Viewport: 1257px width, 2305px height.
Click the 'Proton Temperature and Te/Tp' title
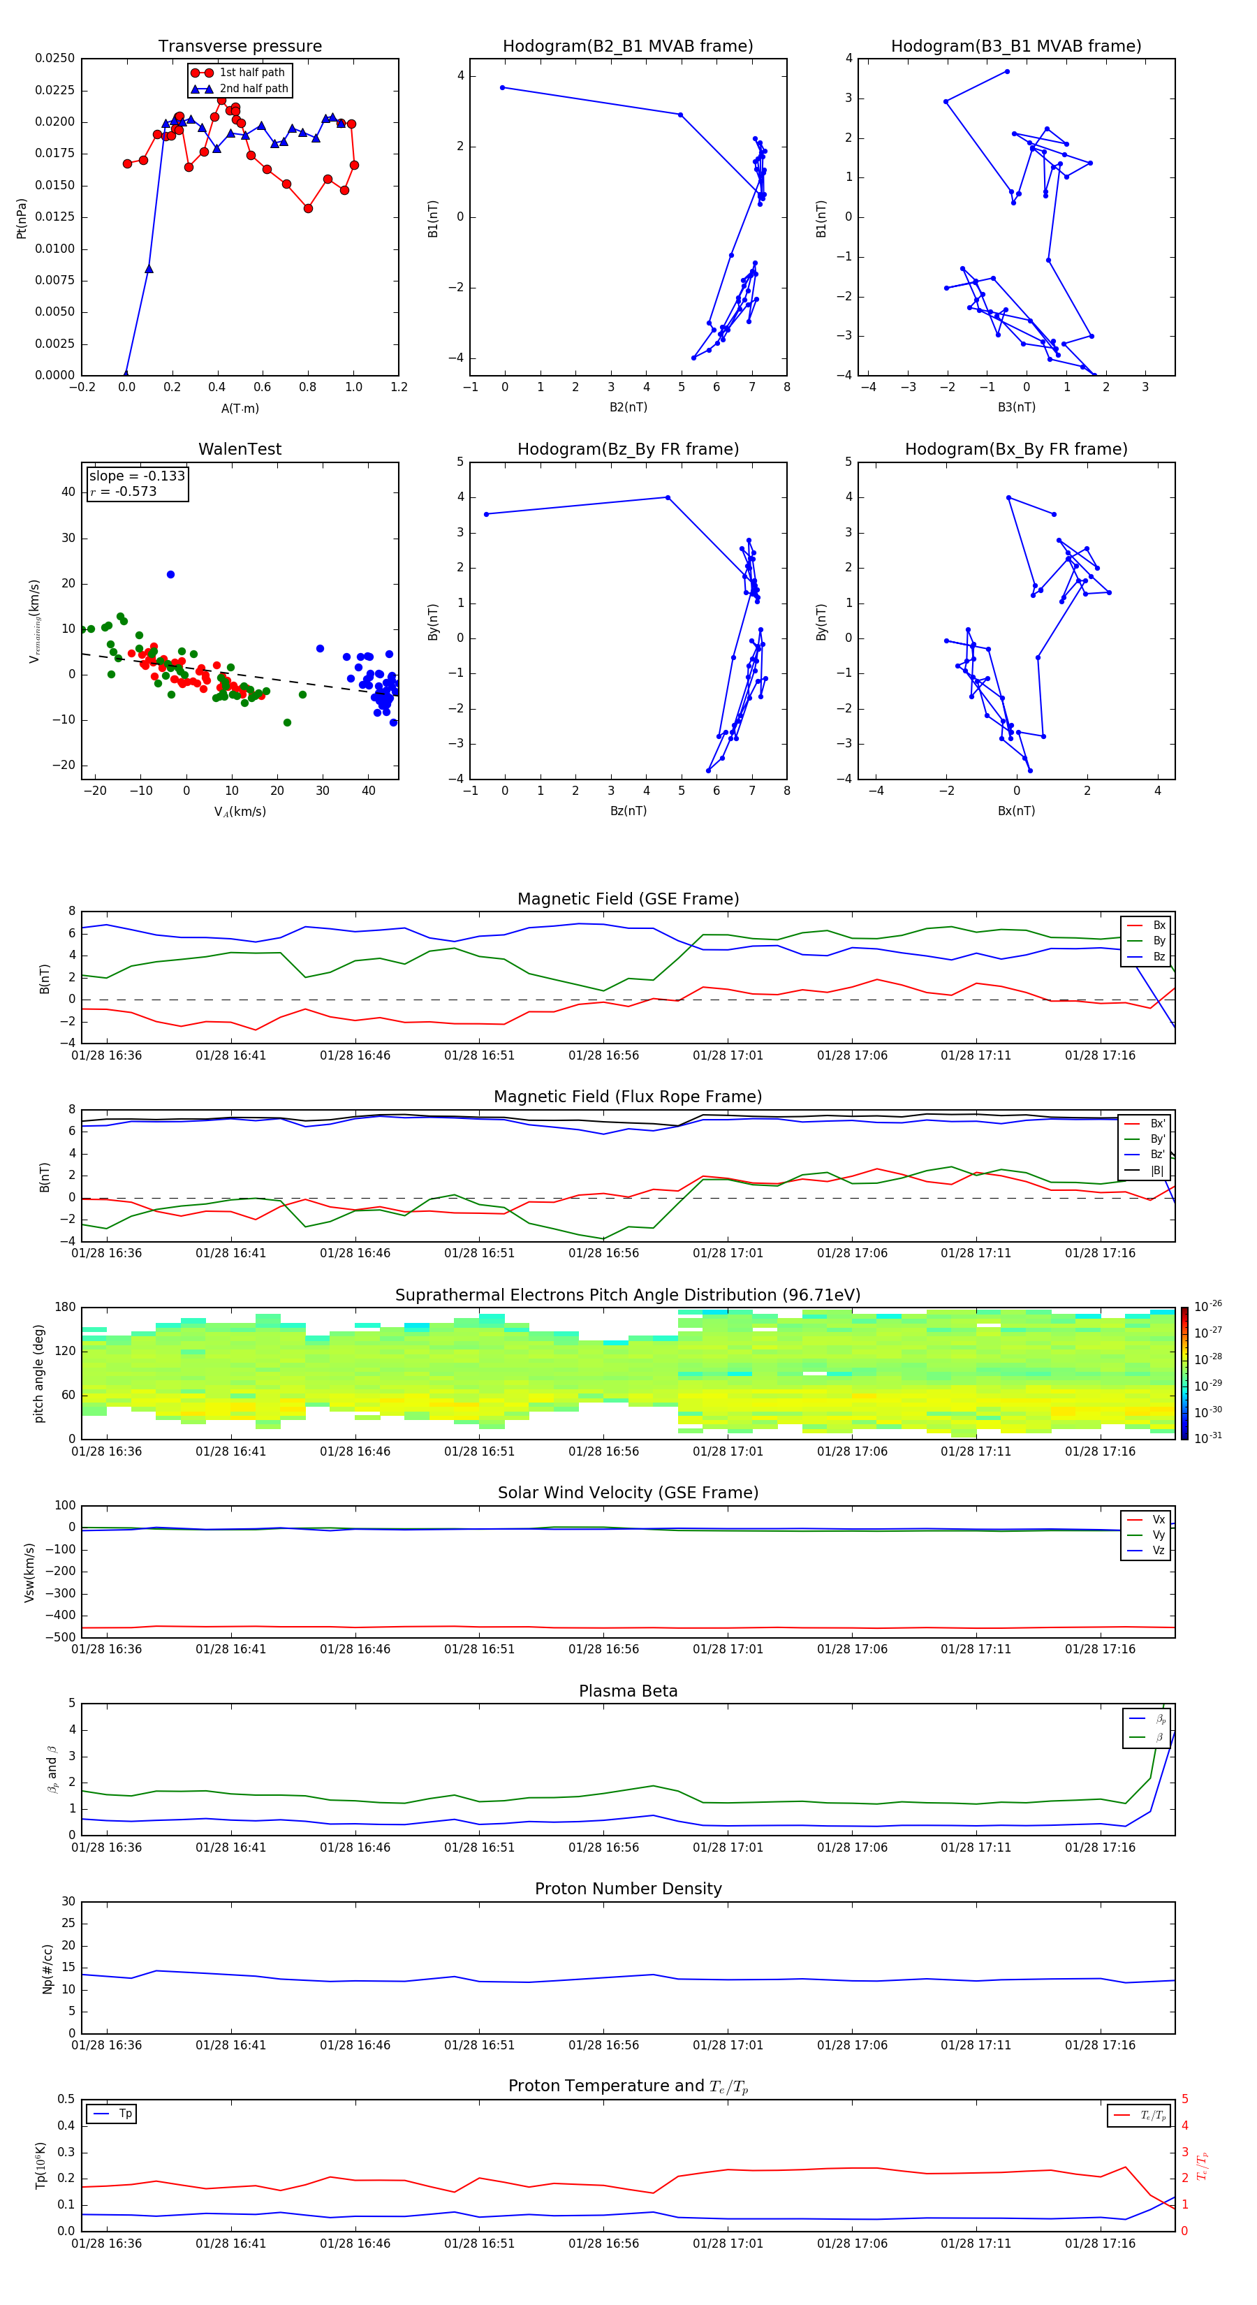[x=628, y=2086]
